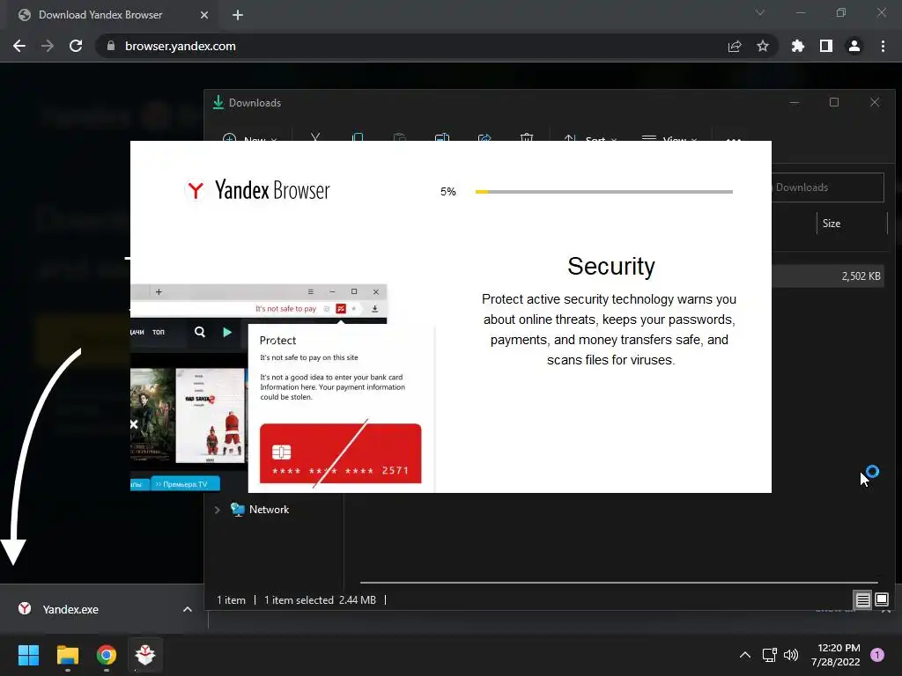
Task: Close the Download Yandex Browser tab
Action: coord(204,15)
